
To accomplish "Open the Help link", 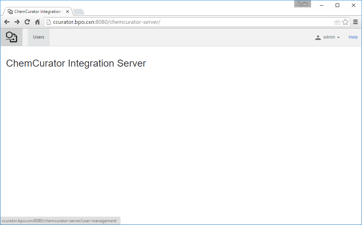I will coord(353,37).
